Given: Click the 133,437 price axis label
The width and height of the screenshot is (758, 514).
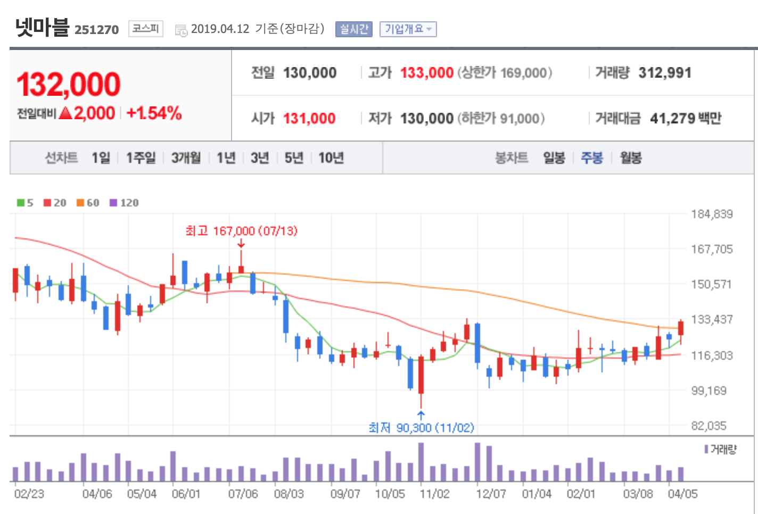Looking at the screenshot, I should [x=712, y=319].
